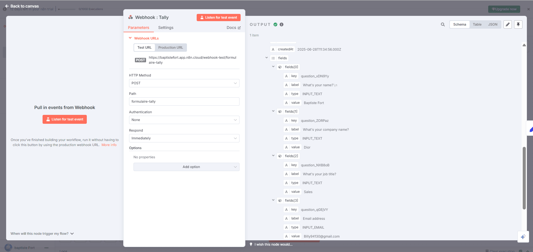Click the object cube icon for fields[0]
Screen dimensions: 533x252
pyautogui.click(x=280, y=67)
